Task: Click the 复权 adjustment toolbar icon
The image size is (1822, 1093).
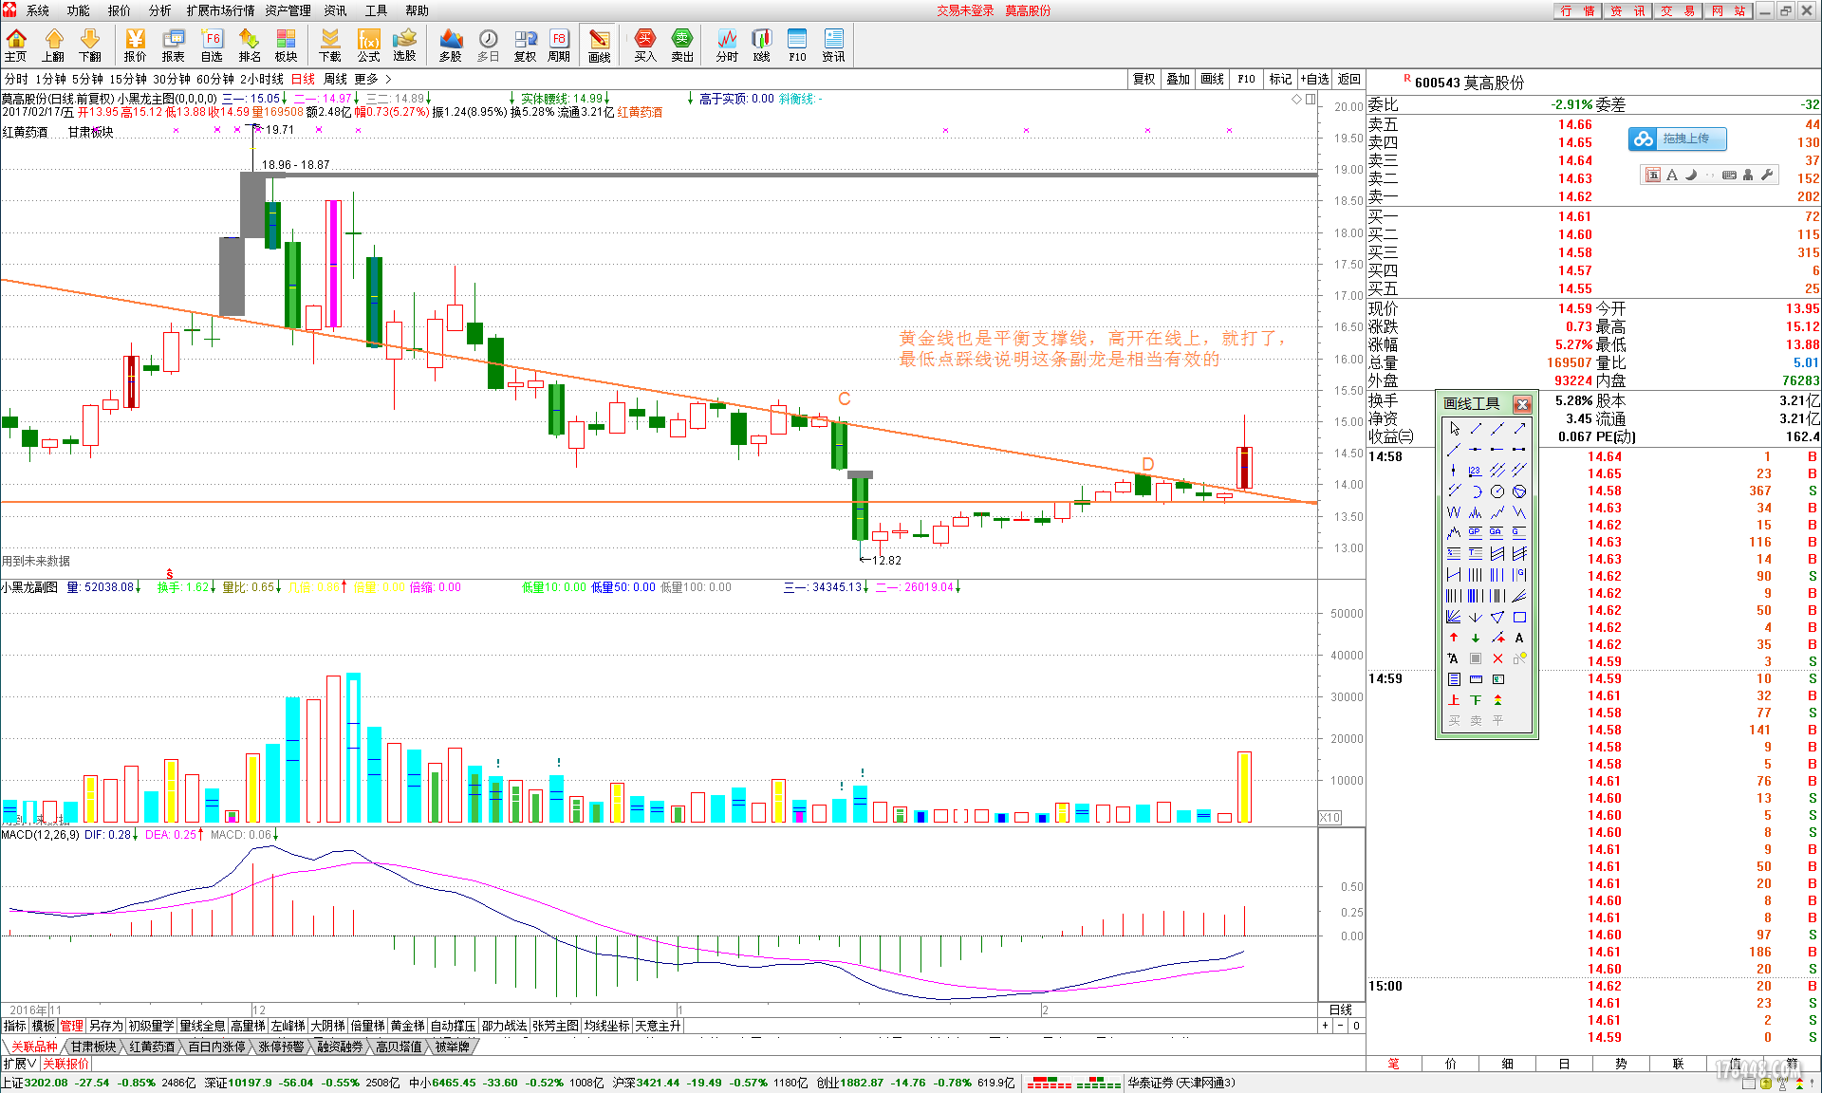Action: (x=525, y=46)
